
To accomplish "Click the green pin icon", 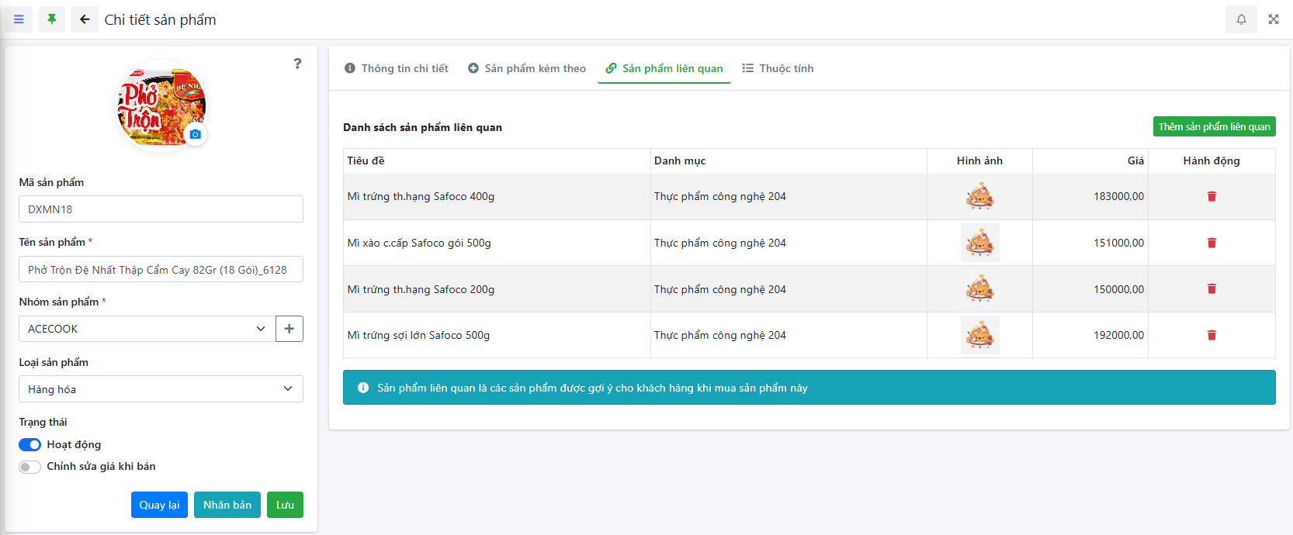I will (x=52, y=19).
